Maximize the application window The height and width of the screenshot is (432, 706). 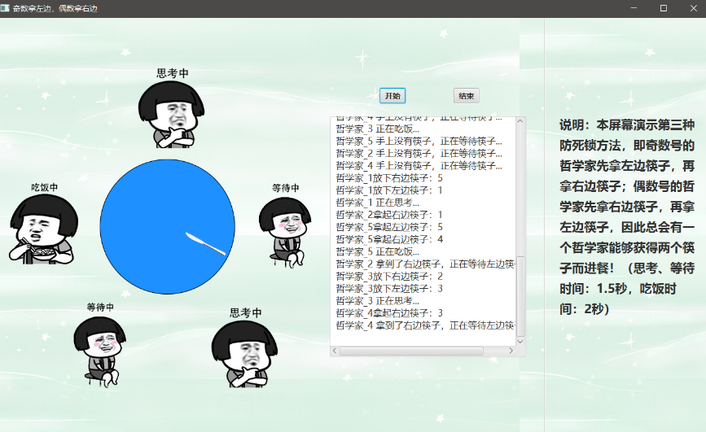pos(663,8)
